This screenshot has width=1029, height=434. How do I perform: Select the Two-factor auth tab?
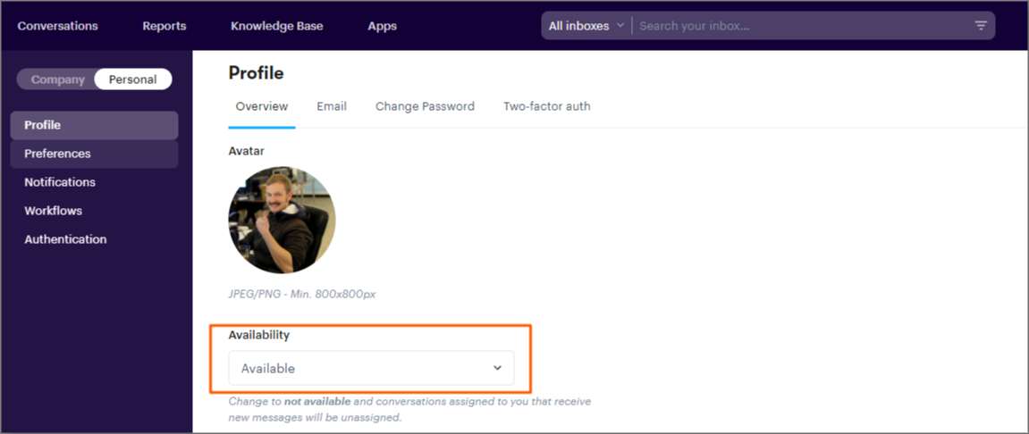tap(546, 106)
